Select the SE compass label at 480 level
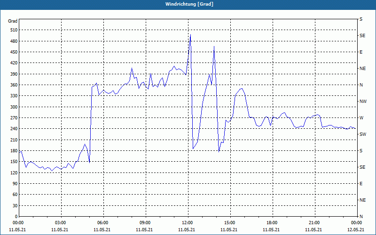The image size is (376, 235). point(362,36)
